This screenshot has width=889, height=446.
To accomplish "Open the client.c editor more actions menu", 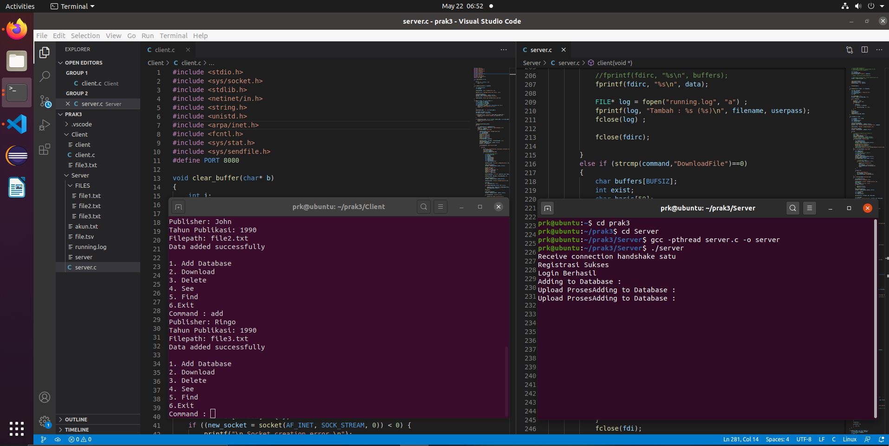I will pyautogui.click(x=504, y=50).
